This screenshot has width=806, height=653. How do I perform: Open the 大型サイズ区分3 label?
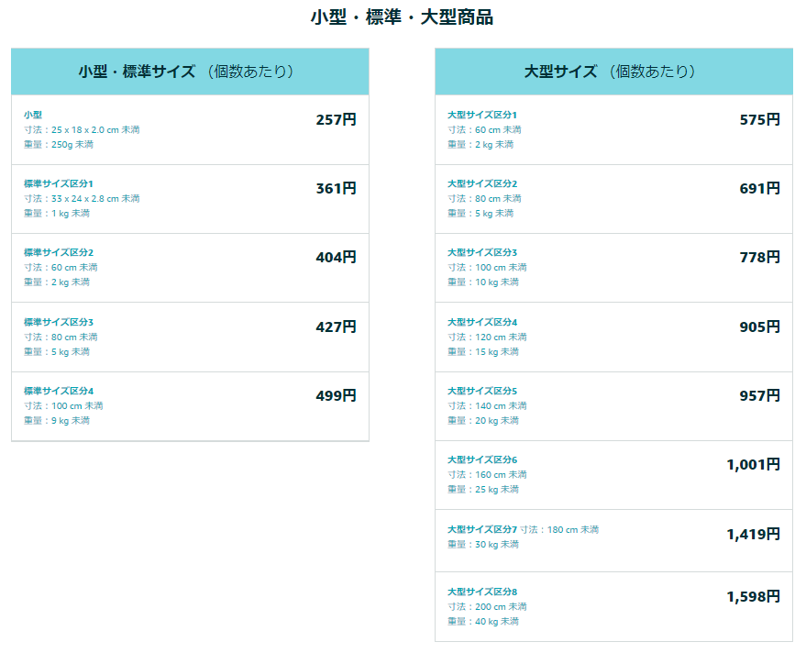pyautogui.click(x=482, y=252)
